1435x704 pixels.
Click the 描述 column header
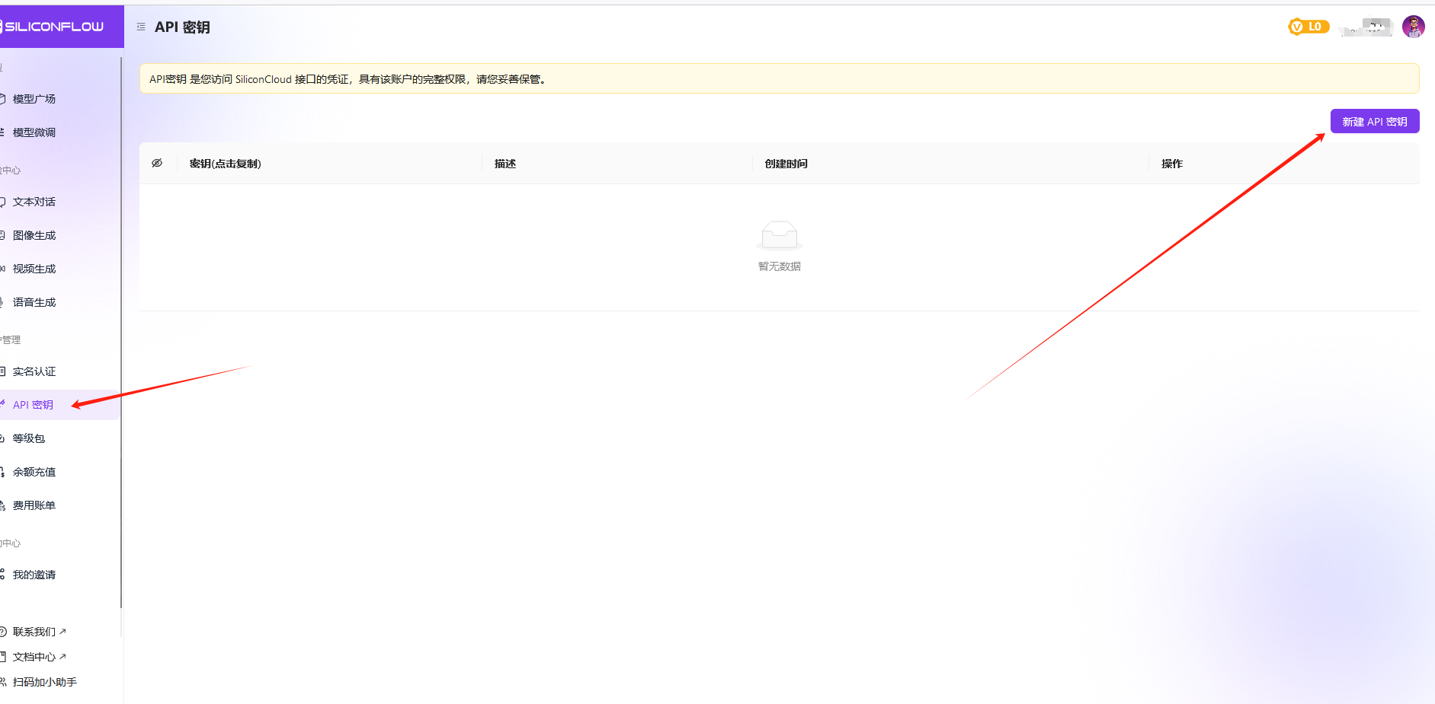505,164
